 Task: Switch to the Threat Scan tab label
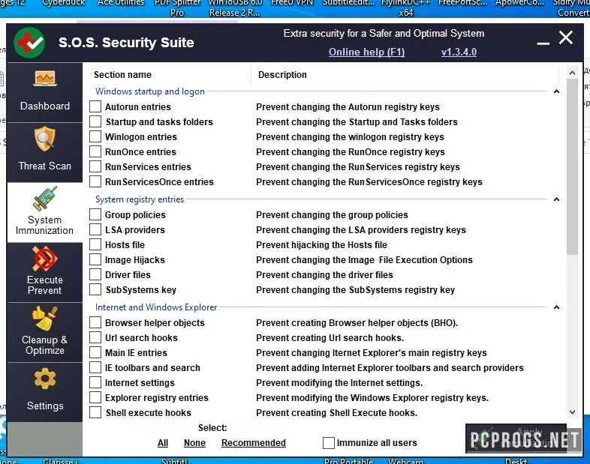coord(45,166)
